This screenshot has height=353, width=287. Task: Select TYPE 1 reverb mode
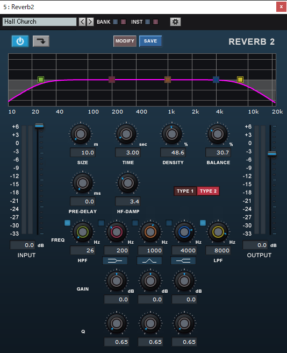185,191
